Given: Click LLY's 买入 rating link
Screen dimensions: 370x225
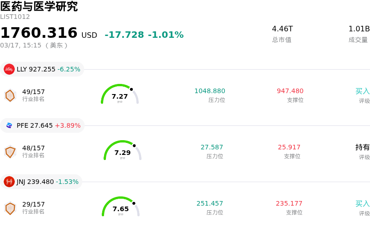Looking at the screenshot, I should 362,91.
